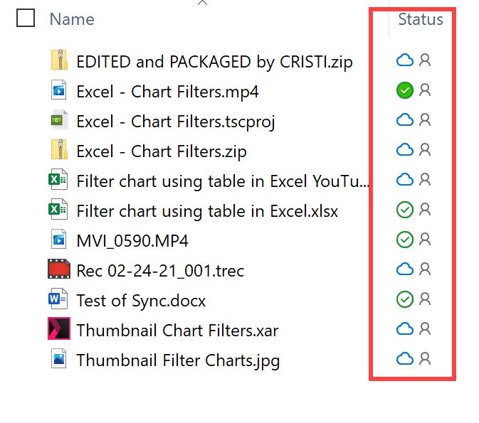Click cloud status icon for Chart Filters.tscproj
The height and width of the screenshot is (423, 479).
405,120
